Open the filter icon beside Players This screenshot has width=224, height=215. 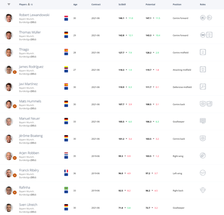point(9,4)
